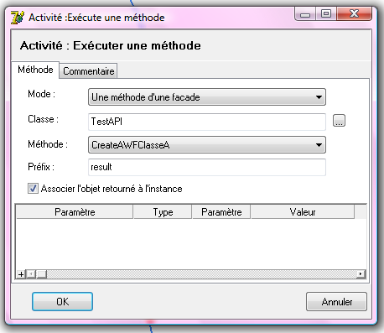Viewport: 384px width, 333px height.
Task: Click right arrow of horizontal scrollbar
Action: [361, 274]
